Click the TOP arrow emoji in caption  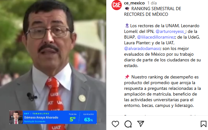pyautogui.click(x=127, y=26)
